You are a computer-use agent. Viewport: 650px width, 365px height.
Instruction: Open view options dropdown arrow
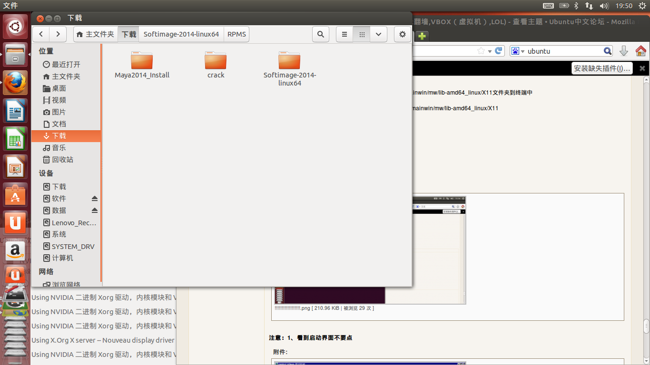pyautogui.click(x=378, y=34)
